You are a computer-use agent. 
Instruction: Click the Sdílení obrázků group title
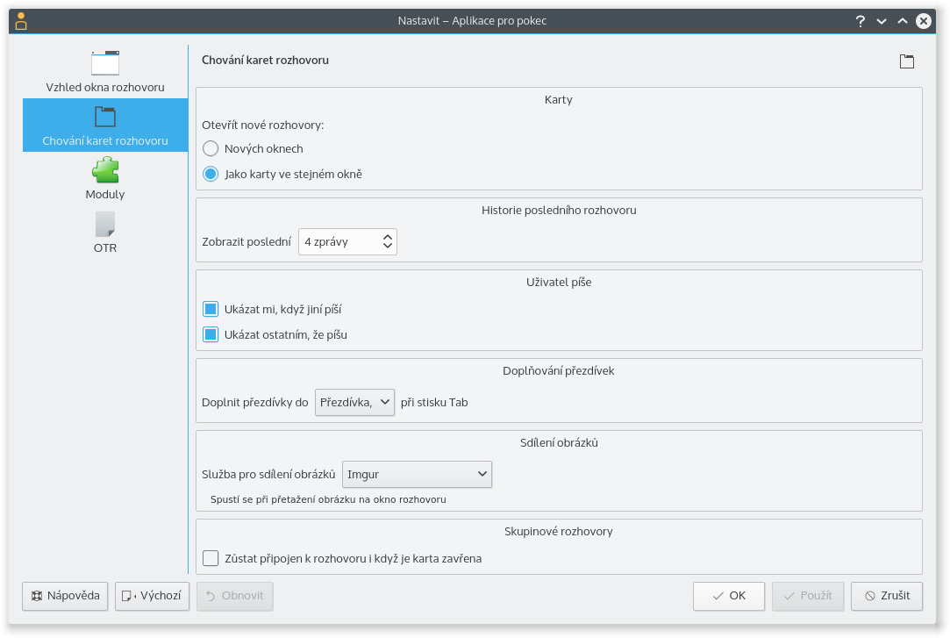[x=559, y=442]
